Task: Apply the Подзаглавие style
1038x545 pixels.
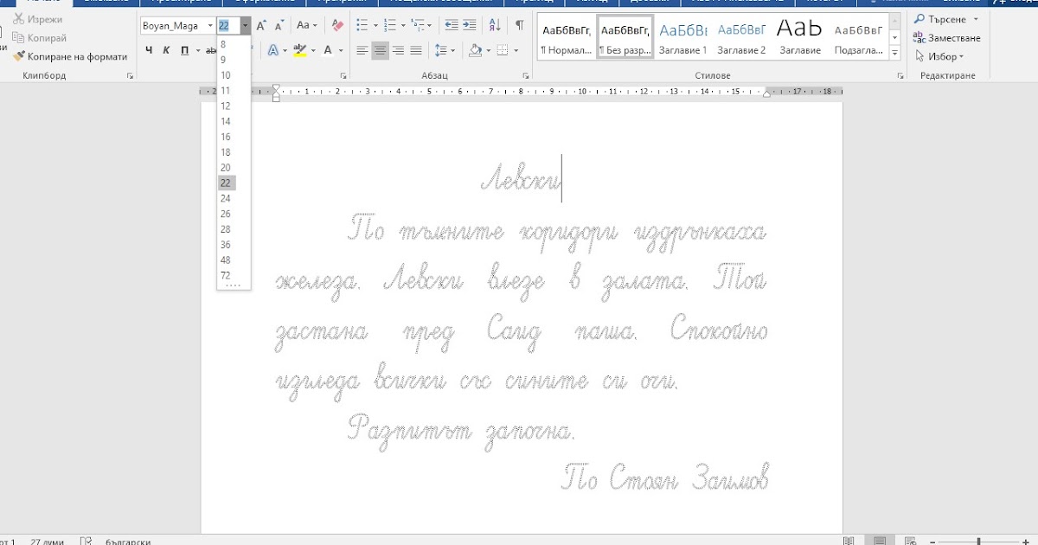Action: (858, 37)
